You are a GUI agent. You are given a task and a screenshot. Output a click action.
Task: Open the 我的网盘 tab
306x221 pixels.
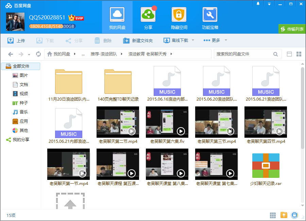click(117, 18)
